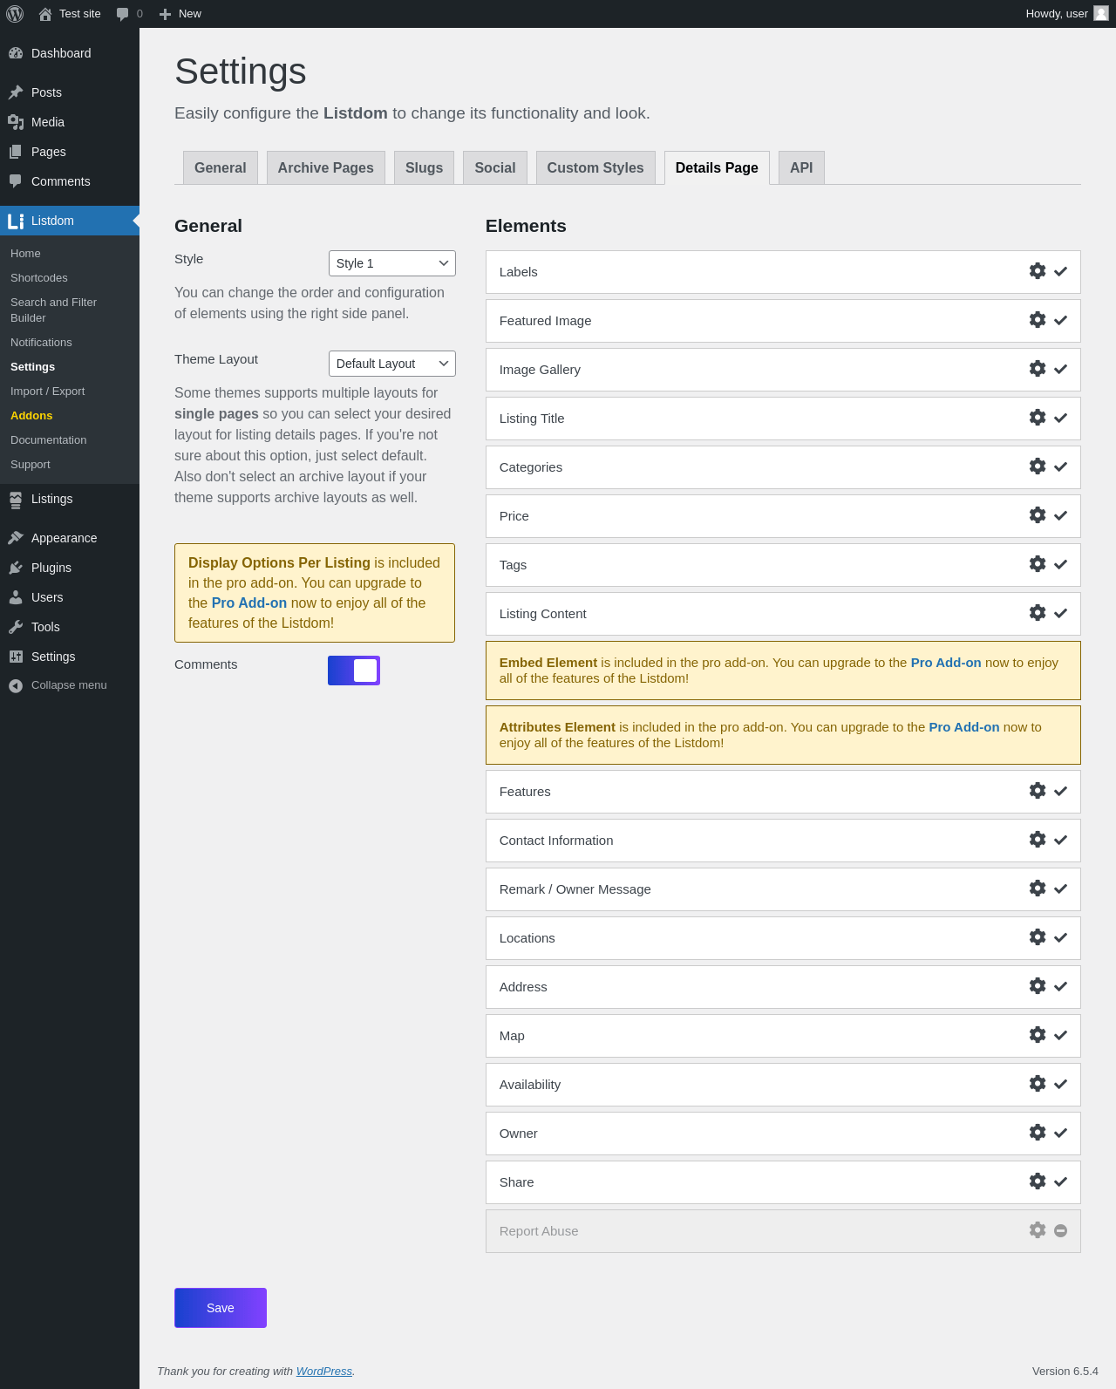The width and height of the screenshot is (1116, 1389).
Task: Click the WordPress logo in admin bar
Action: pos(15,14)
